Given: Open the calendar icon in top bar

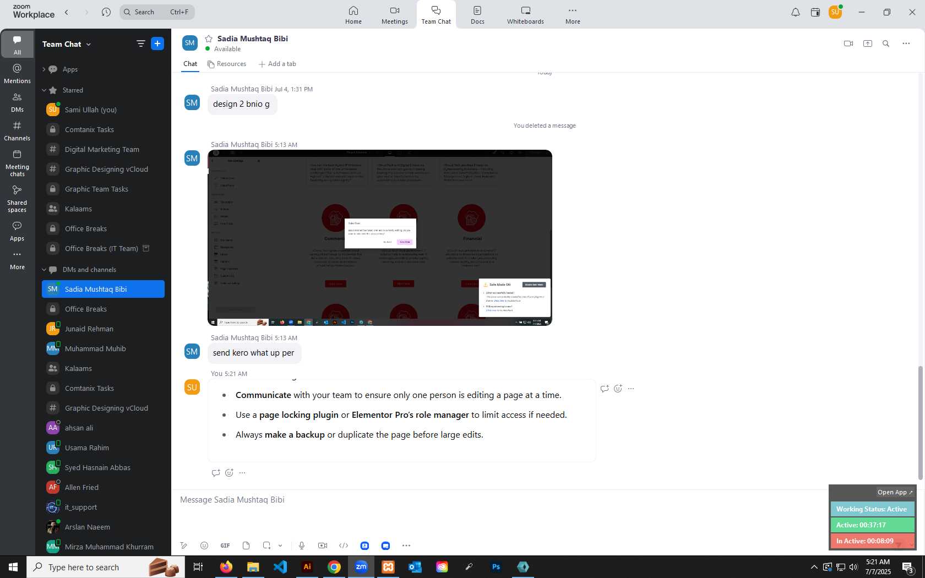Looking at the screenshot, I should tap(815, 12).
